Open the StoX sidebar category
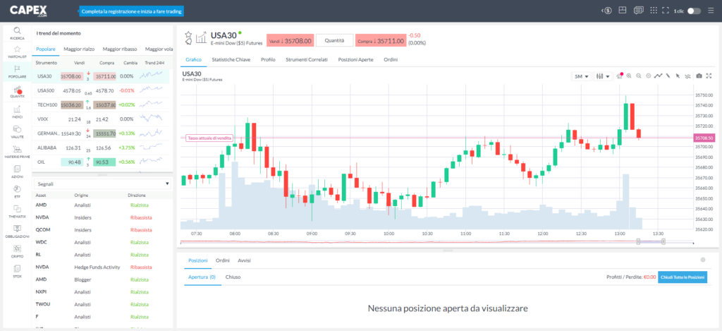 click(x=17, y=270)
